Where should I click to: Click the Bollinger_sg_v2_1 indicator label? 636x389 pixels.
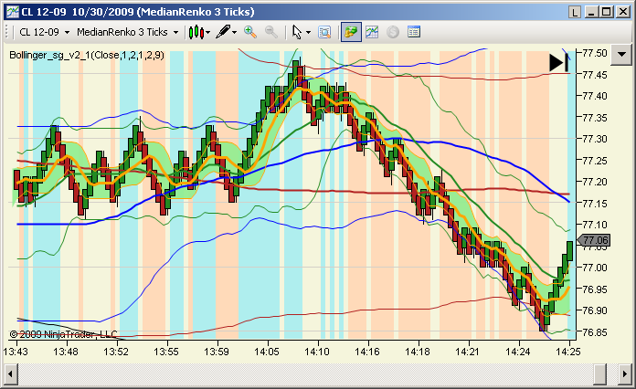point(87,55)
